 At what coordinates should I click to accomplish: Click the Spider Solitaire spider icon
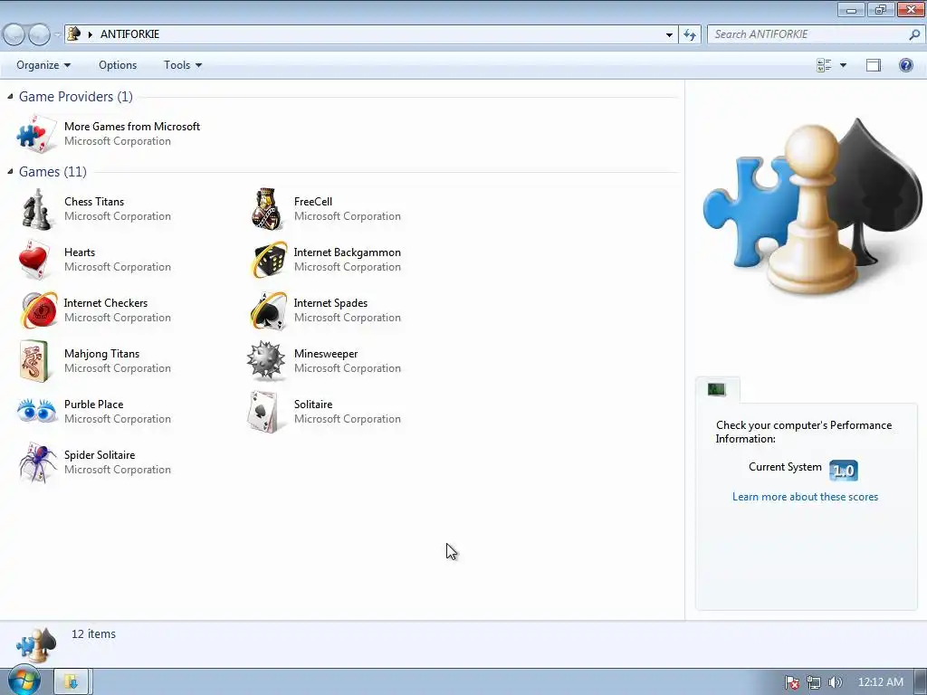coord(36,462)
